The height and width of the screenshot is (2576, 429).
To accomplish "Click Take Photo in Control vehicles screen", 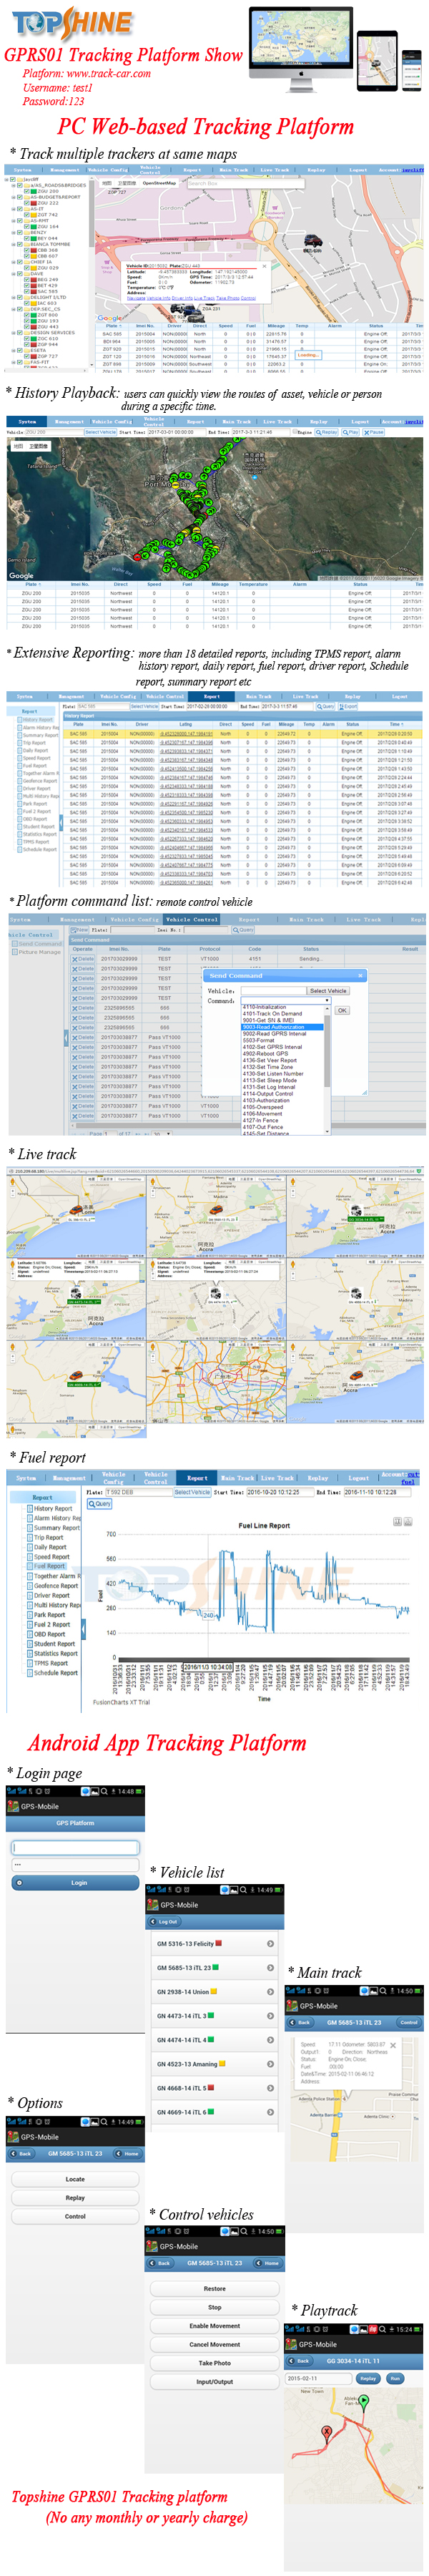I will 214,2363.
